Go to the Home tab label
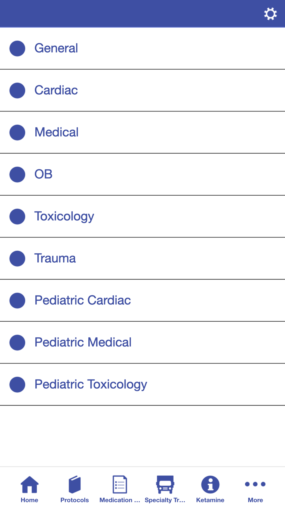The height and width of the screenshot is (507, 285). [x=29, y=500]
